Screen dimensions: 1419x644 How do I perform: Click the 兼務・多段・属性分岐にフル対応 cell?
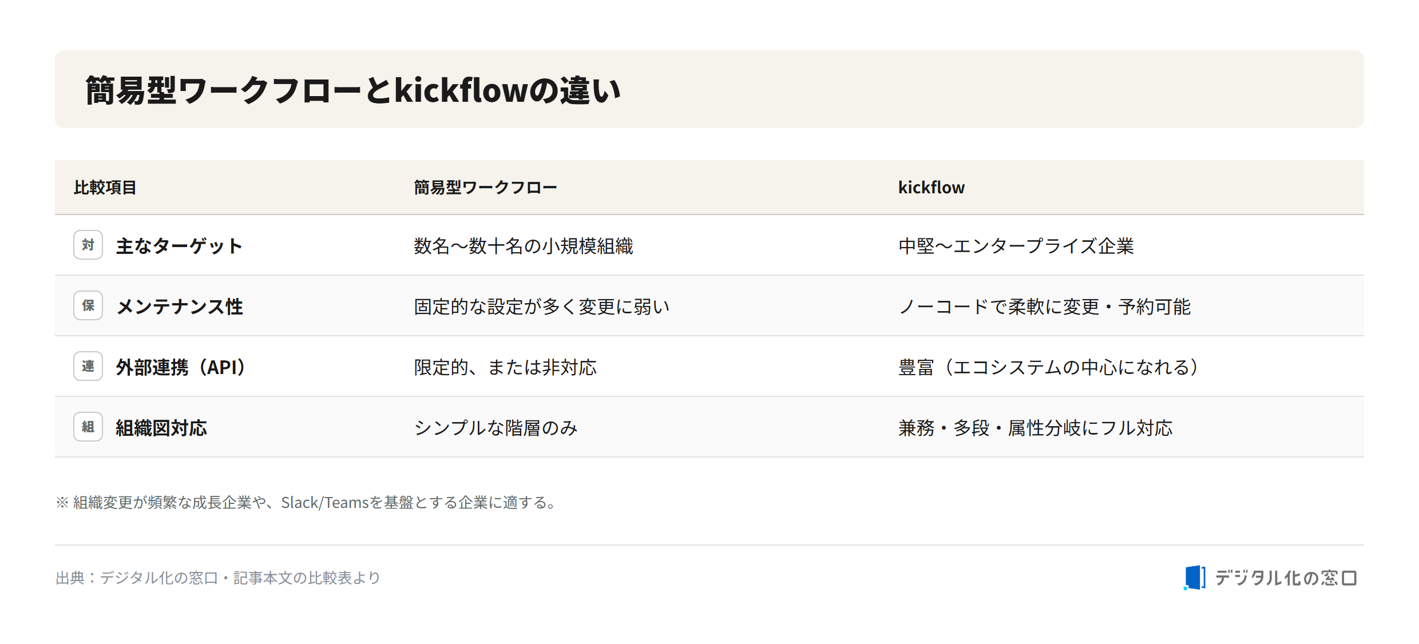1035,428
